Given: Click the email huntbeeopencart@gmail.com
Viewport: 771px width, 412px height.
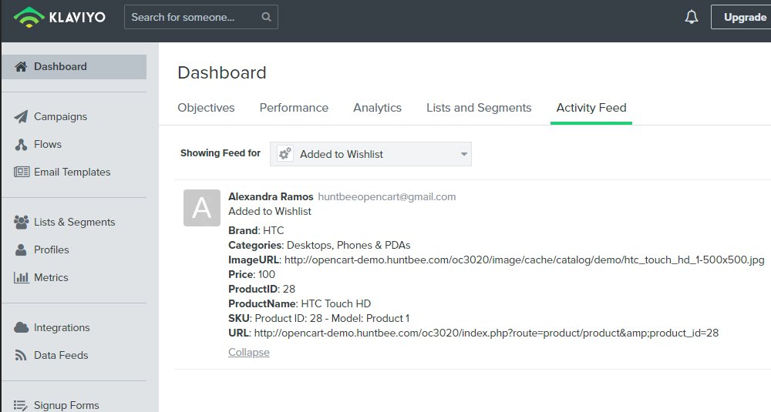Looking at the screenshot, I should pyautogui.click(x=387, y=196).
